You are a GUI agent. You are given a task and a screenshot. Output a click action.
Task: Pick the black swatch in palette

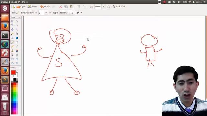pyautogui.click(x=15, y=79)
